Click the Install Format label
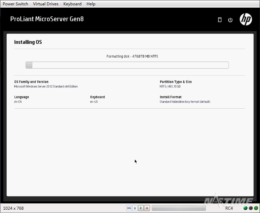 click(171, 97)
